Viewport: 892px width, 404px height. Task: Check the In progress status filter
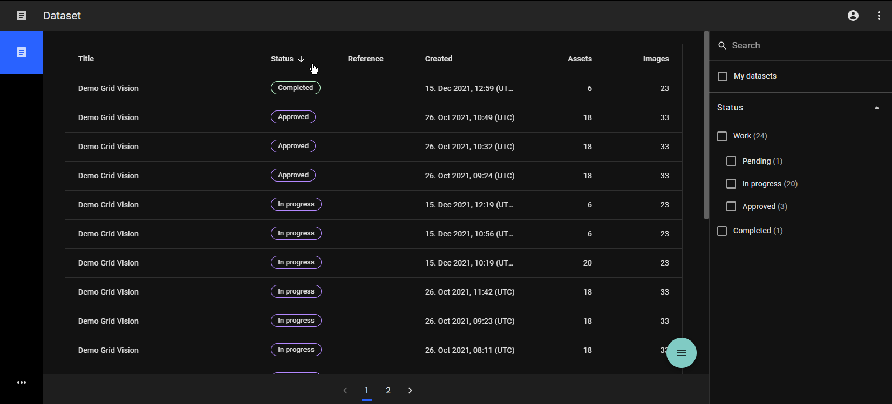click(731, 184)
